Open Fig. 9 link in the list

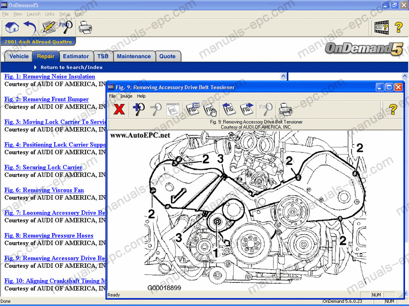pyautogui.click(x=55, y=258)
